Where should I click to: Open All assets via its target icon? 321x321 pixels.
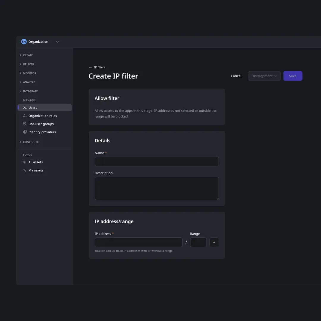(25, 162)
